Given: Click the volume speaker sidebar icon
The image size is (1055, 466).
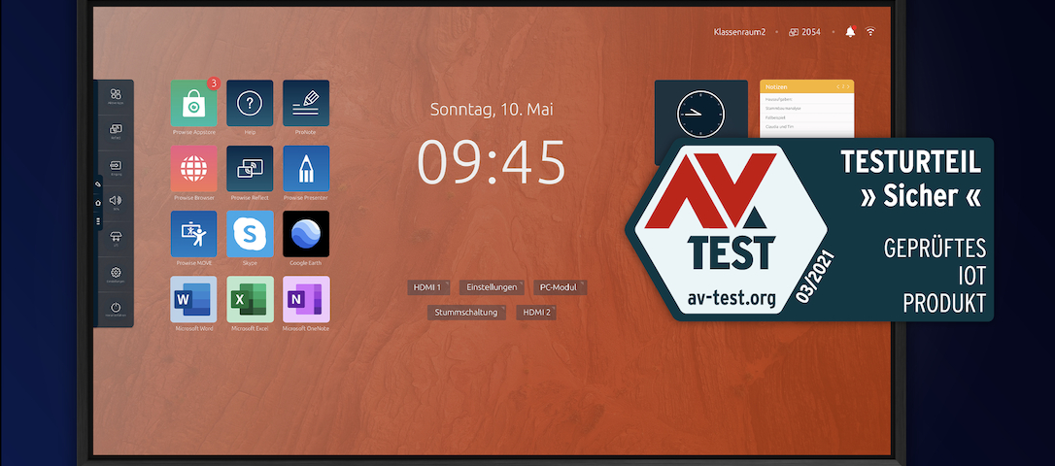Looking at the screenshot, I should coord(116,200).
